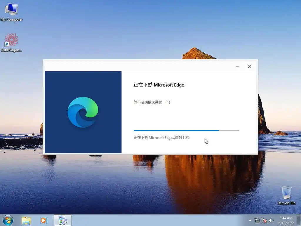This screenshot has height=226, width=301.
Task: Click the Edge download progress bar
Action: point(186,131)
